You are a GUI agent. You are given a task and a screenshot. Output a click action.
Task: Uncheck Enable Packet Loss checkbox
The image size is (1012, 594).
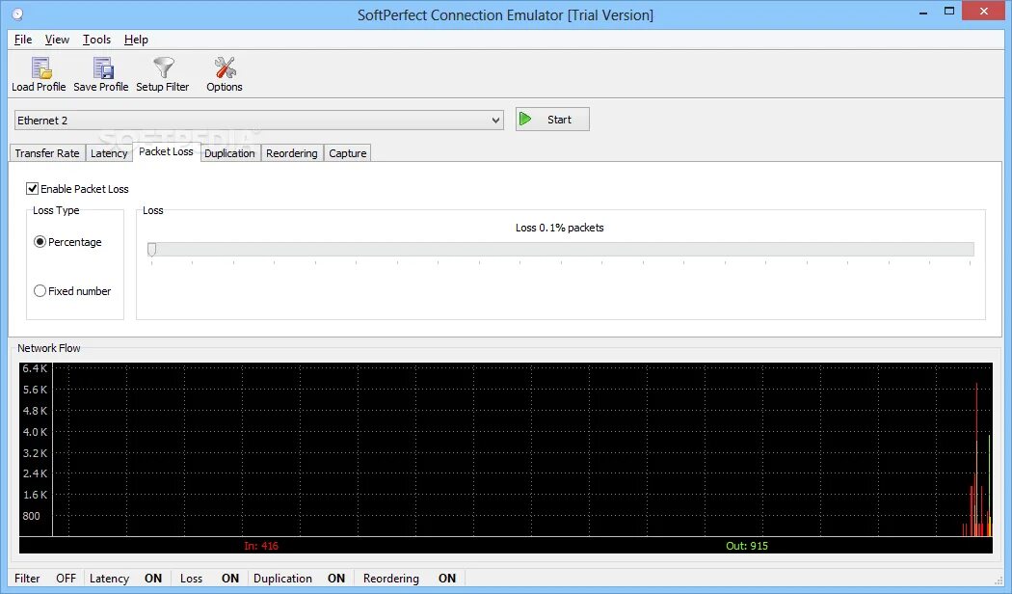click(32, 189)
